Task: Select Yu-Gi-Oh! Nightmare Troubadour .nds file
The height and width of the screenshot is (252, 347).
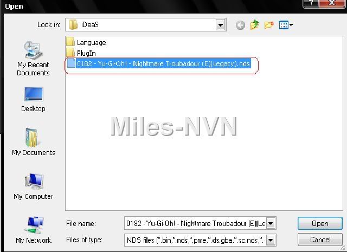Action: coord(159,64)
